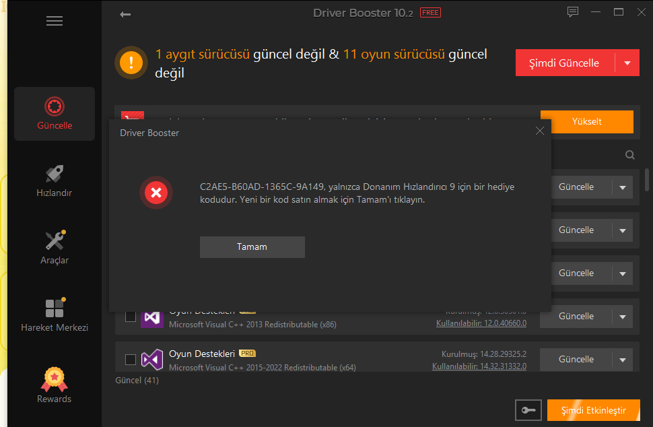The width and height of the screenshot is (653, 427).
Task: Click the red error icon in dialog
Action: (156, 193)
